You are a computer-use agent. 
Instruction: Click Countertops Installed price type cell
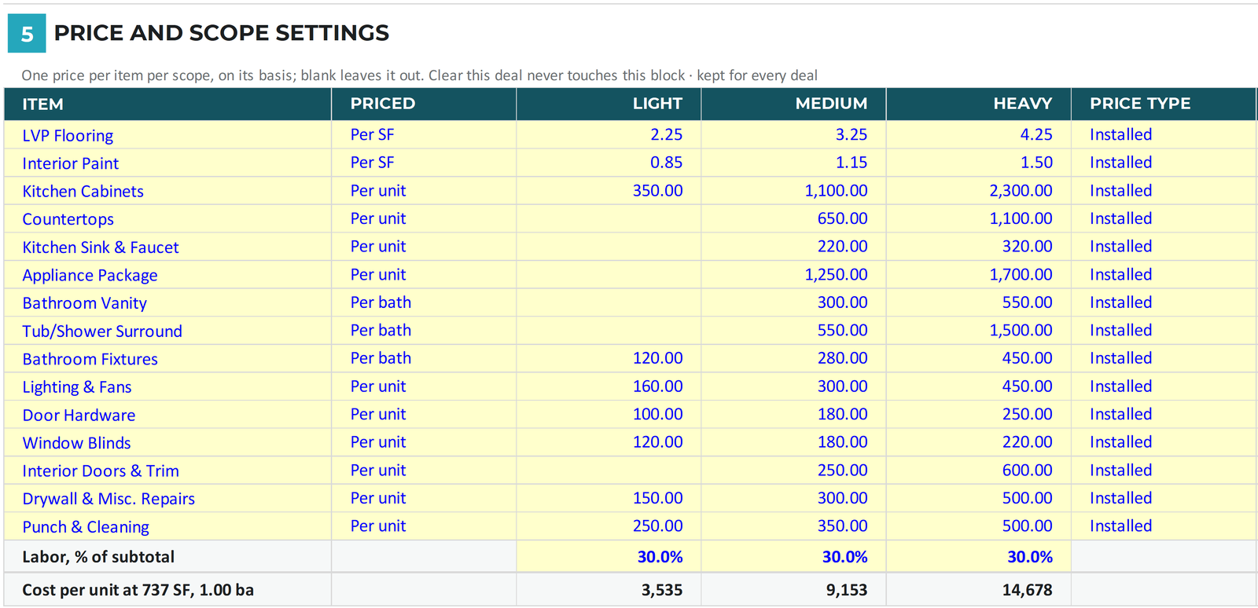coord(1164,218)
